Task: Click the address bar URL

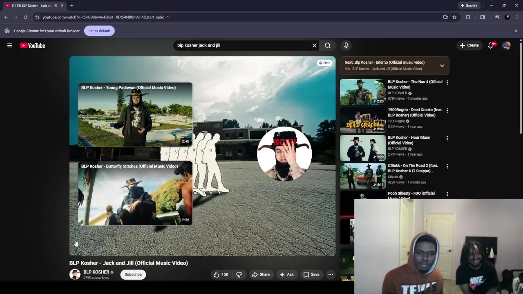Action: [x=105, y=17]
